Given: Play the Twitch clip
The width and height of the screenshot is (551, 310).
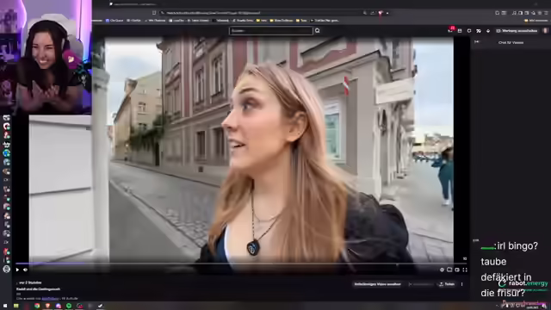Looking at the screenshot, I should (x=17, y=270).
